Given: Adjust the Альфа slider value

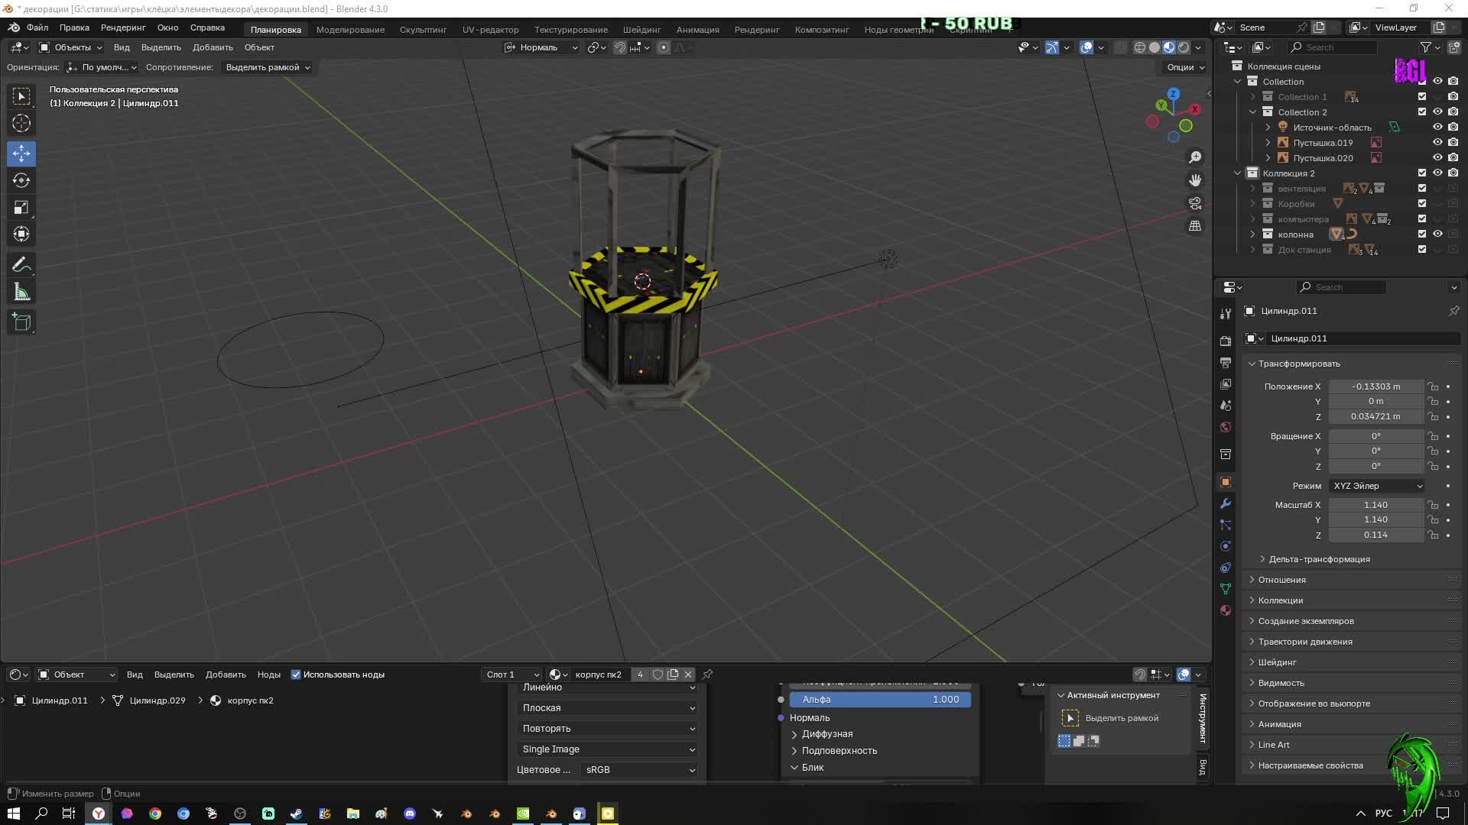Looking at the screenshot, I should 879,700.
